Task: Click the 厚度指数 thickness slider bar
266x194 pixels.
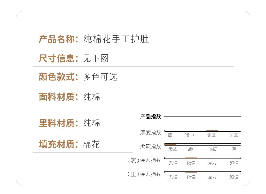Action: pyautogui.click(x=202, y=130)
